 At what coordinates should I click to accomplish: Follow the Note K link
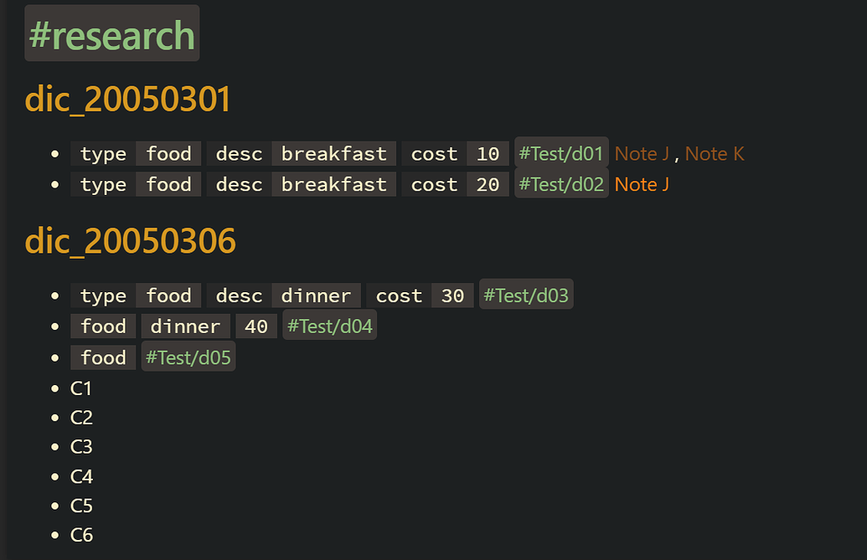tap(715, 153)
